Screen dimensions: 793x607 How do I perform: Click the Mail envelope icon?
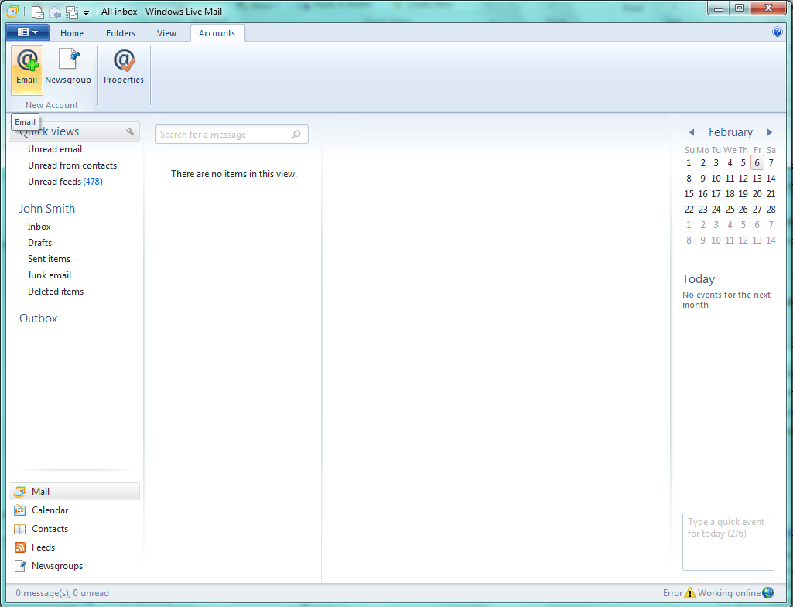pos(20,491)
